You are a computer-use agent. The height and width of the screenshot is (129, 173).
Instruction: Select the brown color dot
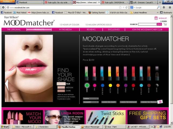tap(149, 85)
